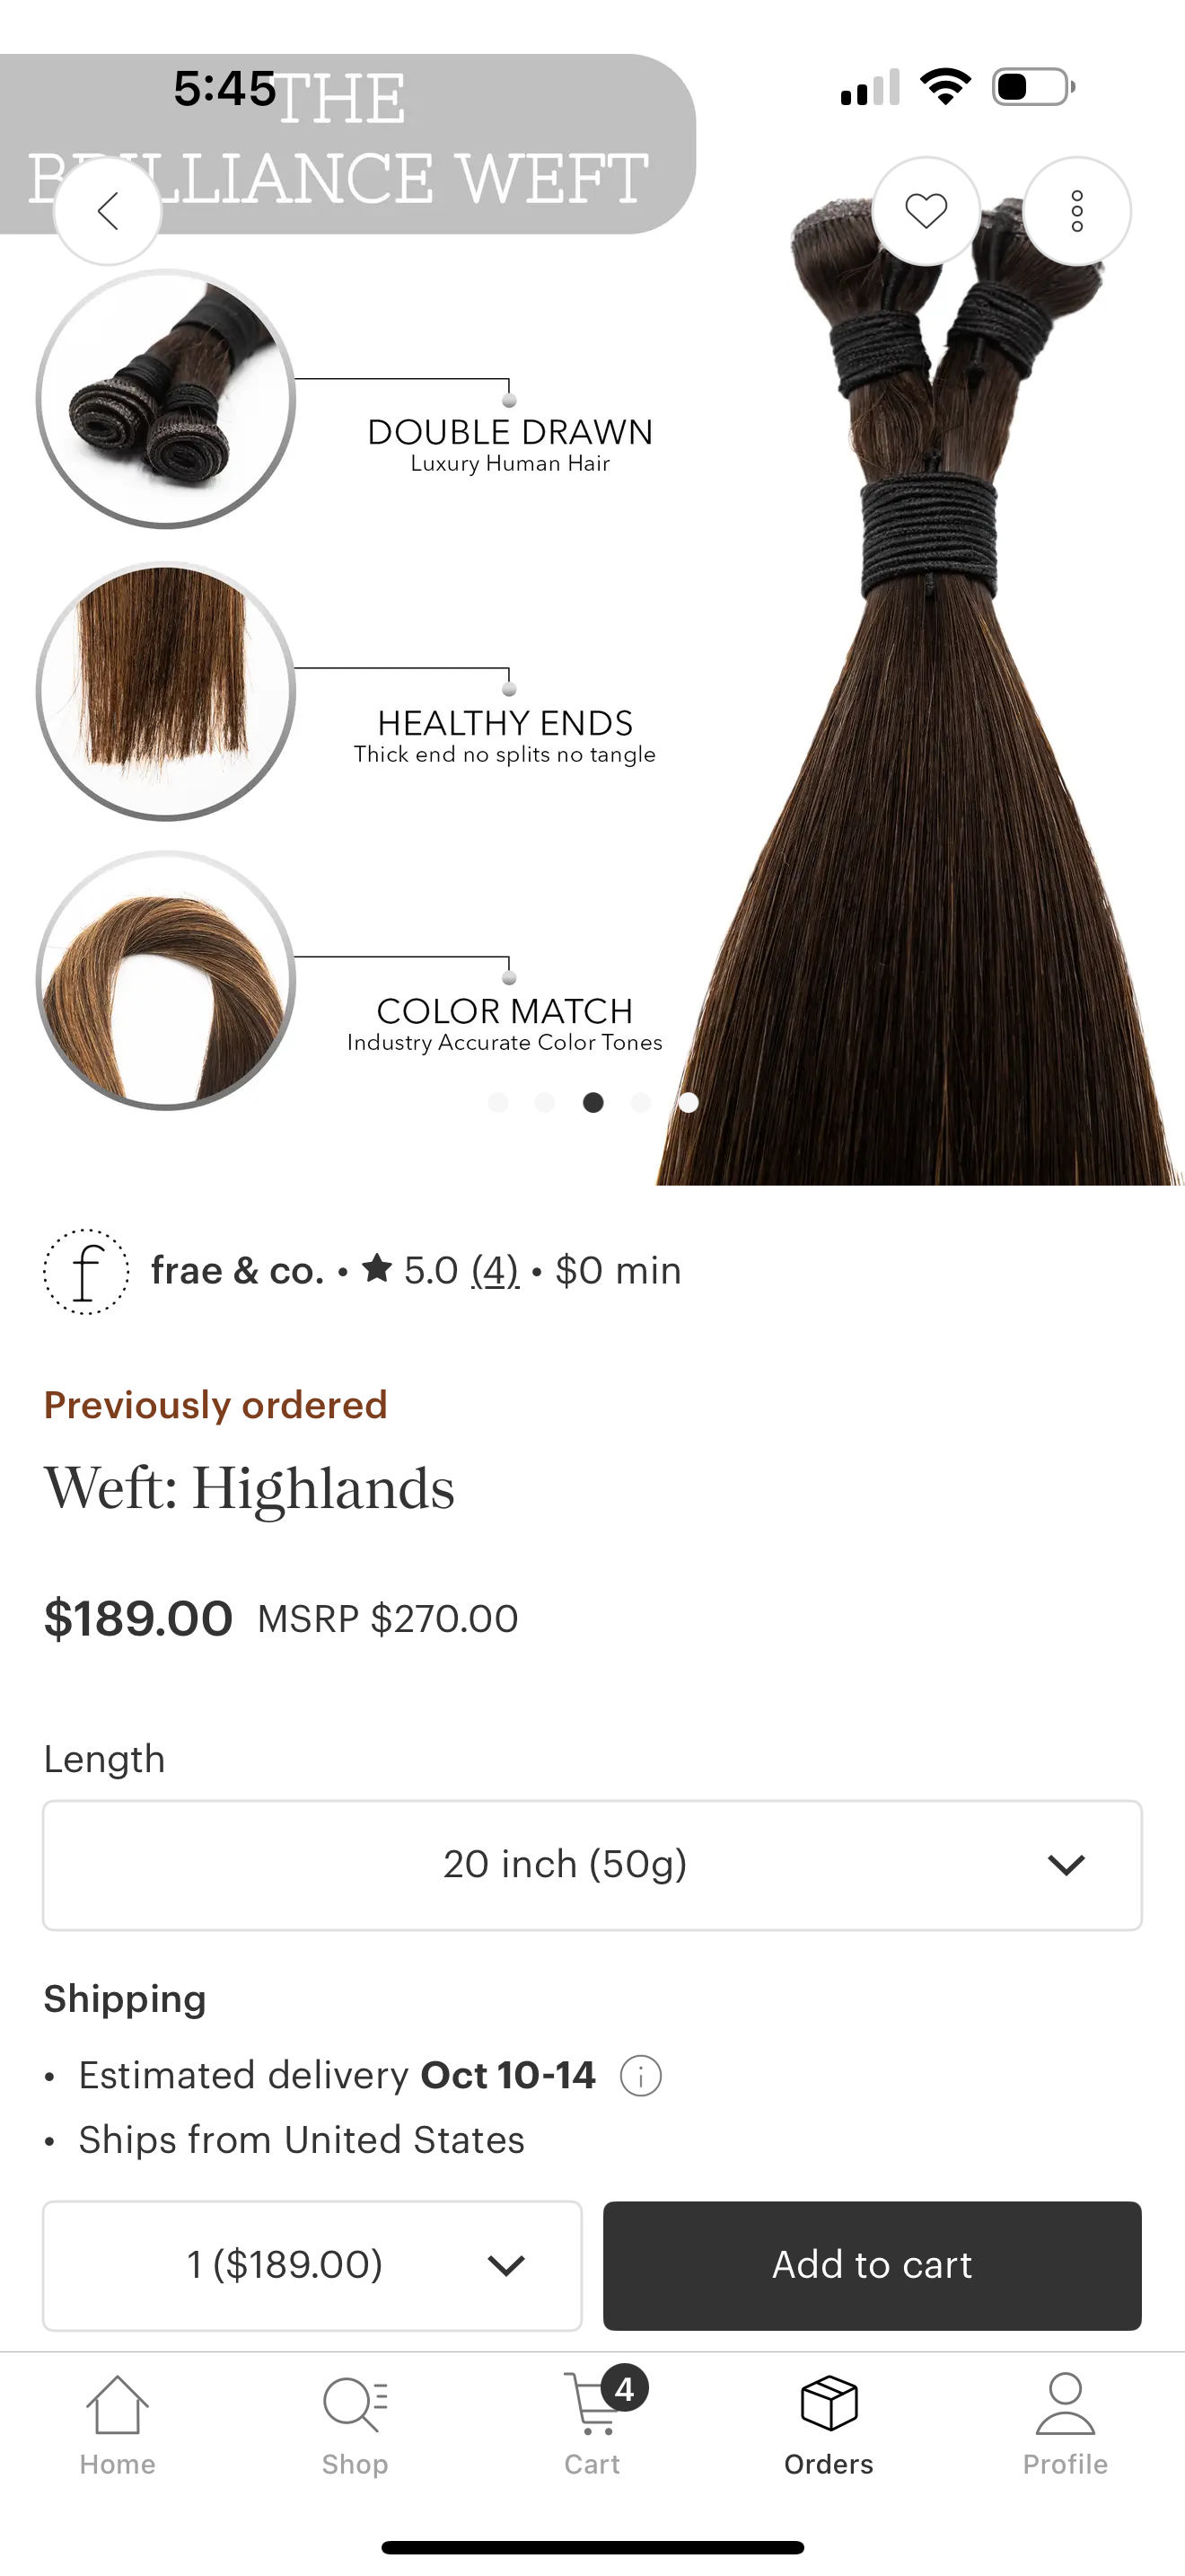Expand the quantity 1 ($189.00) dropdown

(312, 2265)
